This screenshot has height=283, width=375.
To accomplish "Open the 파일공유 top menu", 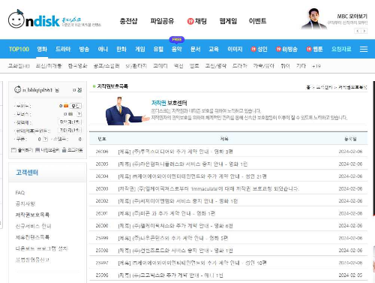I will [162, 21].
